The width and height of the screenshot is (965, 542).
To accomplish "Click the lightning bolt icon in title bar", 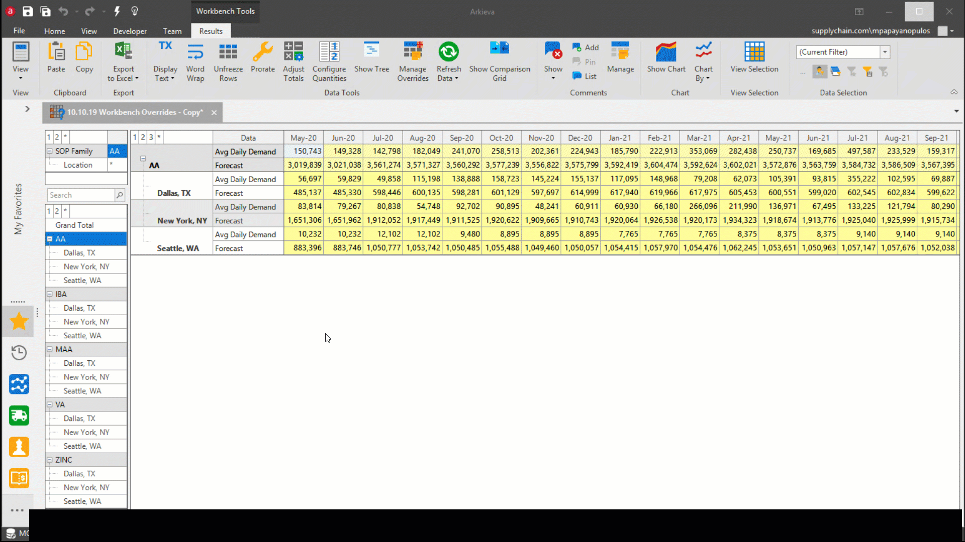I will pos(117,11).
